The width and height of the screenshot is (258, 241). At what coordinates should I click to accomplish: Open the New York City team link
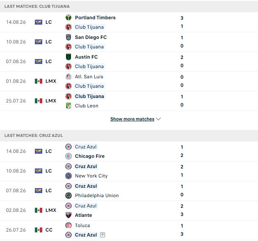point(91,176)
